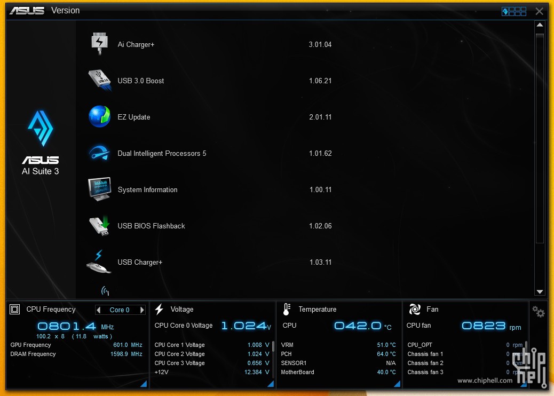Click the GPU Frequency row
The width and height of the screenshot is (554, 396).
pos(76,345)
